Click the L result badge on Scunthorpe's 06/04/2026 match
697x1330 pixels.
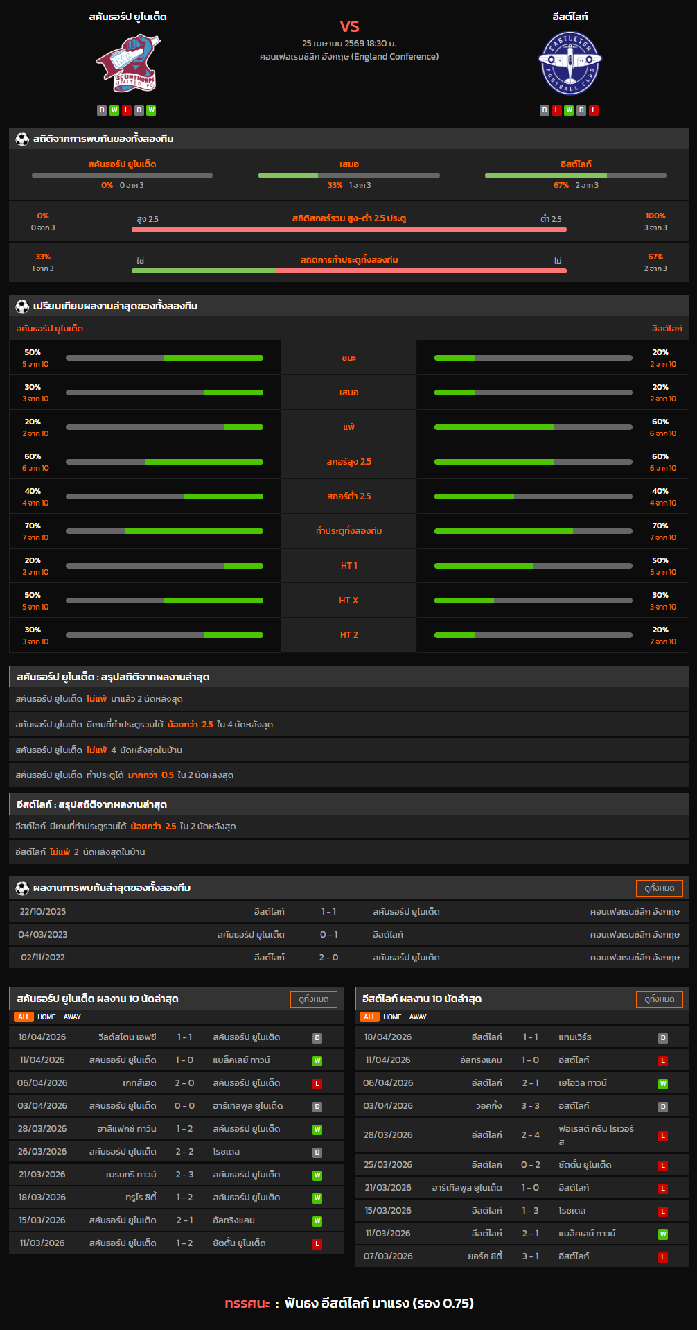click(317, 1084)
